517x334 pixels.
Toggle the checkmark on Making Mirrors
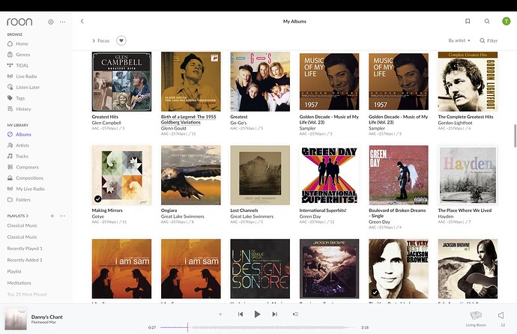pos(98,198)
